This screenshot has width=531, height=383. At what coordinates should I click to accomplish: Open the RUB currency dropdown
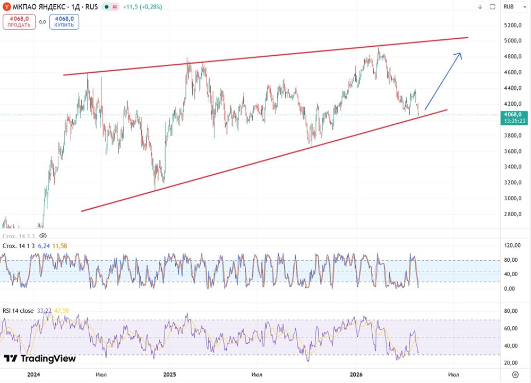click(x=515, y=7)
